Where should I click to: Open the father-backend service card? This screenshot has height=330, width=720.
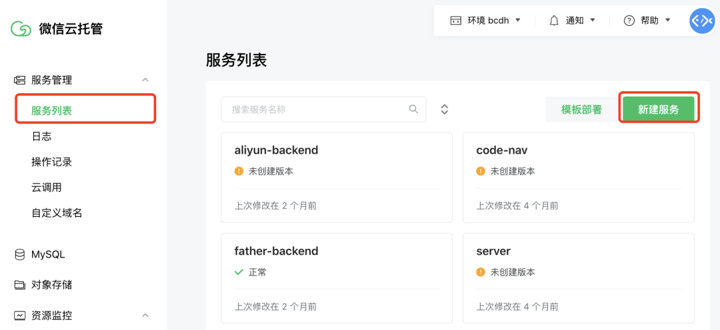[337, 278]
